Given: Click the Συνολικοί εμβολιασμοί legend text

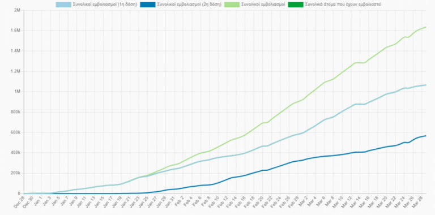Looking at the screenshot, I should tap(263, 5).
